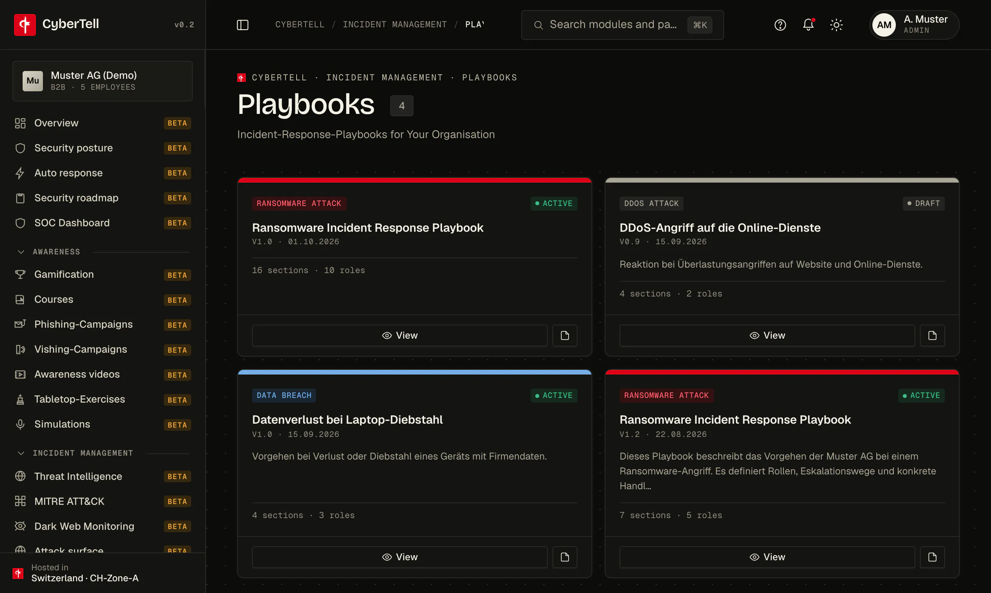The image size is (991, 593).
Task: Open notifications bell icon
Action: pyautogui.click(x=808, y=25)
